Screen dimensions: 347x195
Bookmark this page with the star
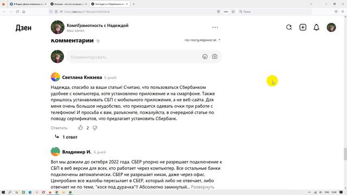[x=233, y=11]
